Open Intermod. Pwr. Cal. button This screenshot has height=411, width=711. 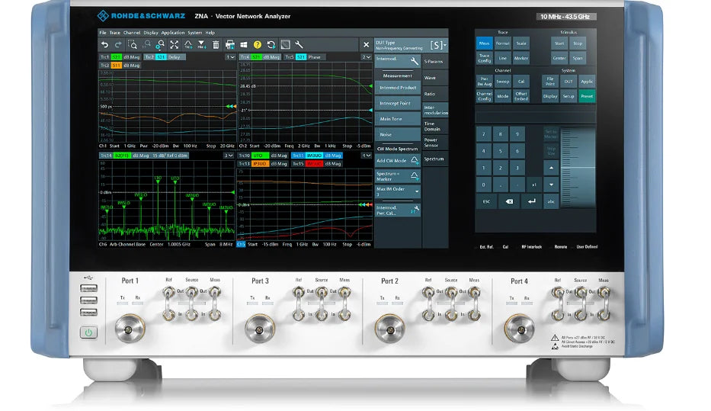tap(397, 210)
